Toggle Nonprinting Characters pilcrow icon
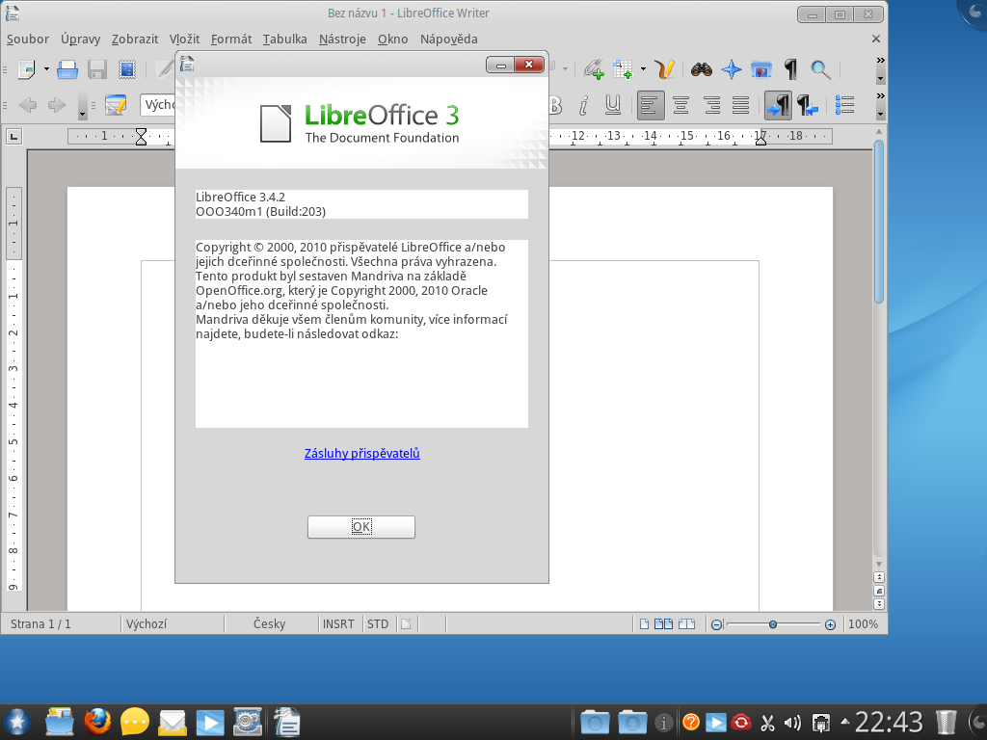This screenshot has height=740, width=987. pyautogui.click(x=790, y=69)
